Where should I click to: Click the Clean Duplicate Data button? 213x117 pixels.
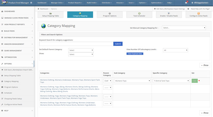tap(135, 54)
